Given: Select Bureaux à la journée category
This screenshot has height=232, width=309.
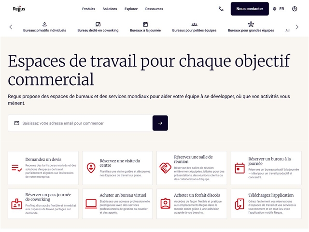Looking at the screenshot, I should coord(145,27).
